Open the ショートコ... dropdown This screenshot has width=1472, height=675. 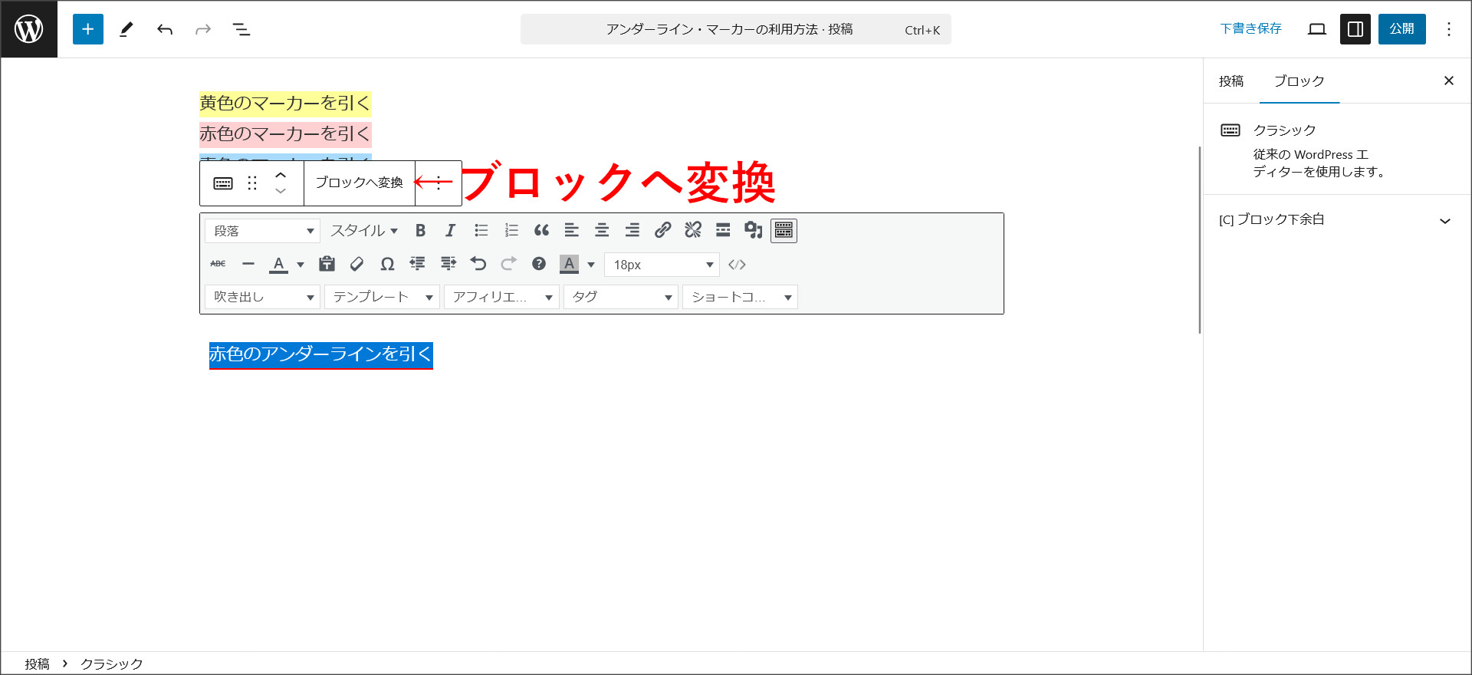(x=741, y=297)
